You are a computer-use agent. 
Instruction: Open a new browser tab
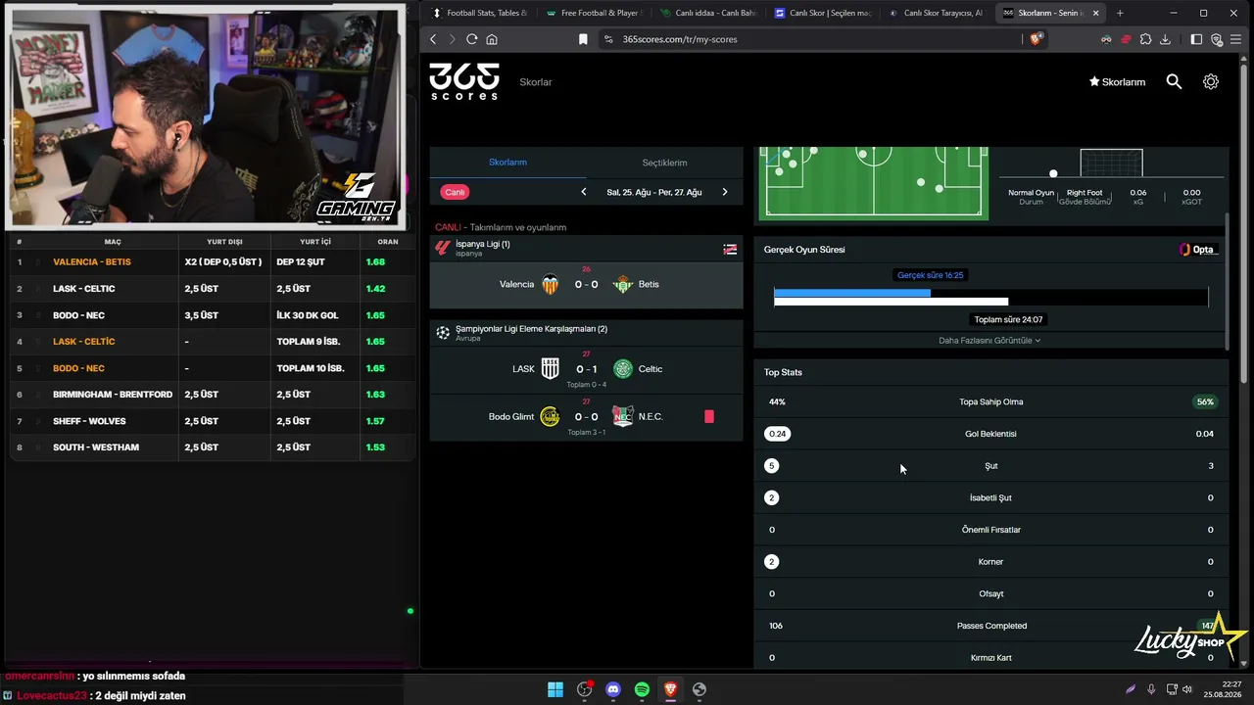coord(1120,13)
